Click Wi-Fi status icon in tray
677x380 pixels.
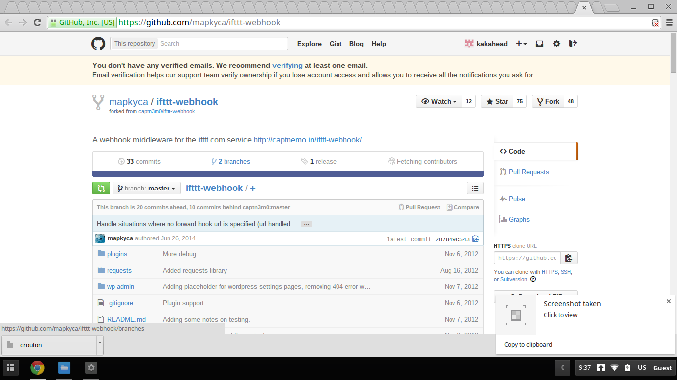pos(614,368)
